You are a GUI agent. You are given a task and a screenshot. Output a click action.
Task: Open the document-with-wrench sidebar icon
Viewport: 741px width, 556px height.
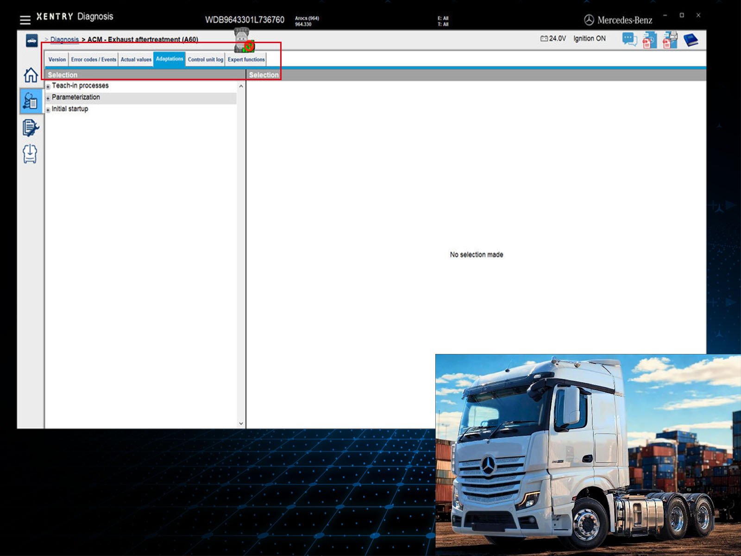tap(31, 128)
